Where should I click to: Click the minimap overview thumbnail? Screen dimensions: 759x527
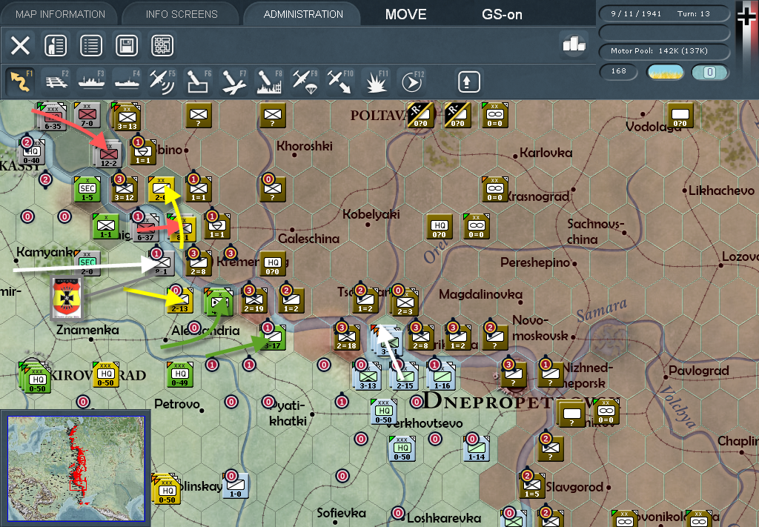tap(76, 468)
